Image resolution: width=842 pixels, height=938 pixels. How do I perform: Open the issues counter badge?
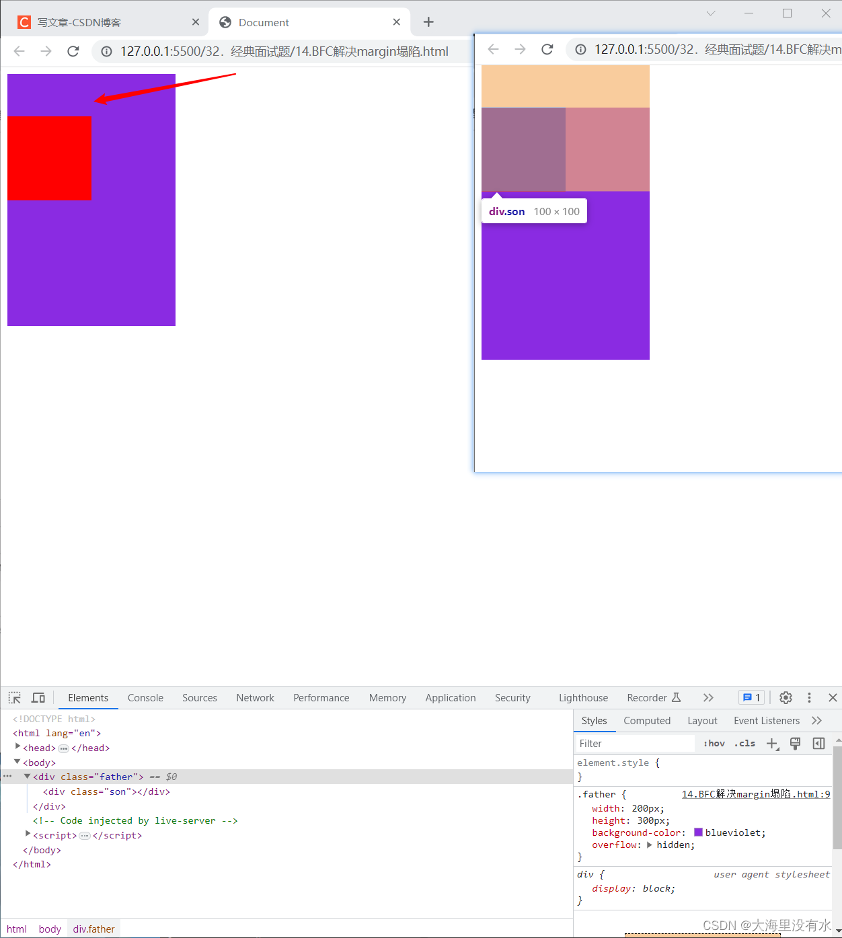tap(751, 698)
